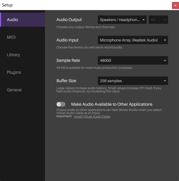179x181 pixels.
Task: Select the General settings tab
Action: [x=23, y=90]
